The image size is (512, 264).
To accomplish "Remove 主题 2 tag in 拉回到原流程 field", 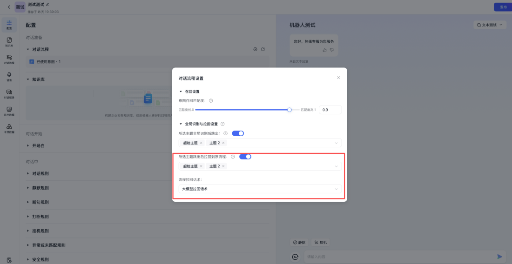I will click(x=223, y=166).
